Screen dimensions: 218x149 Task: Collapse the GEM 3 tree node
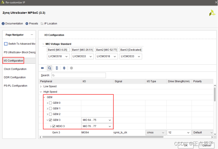pos(48,120)
